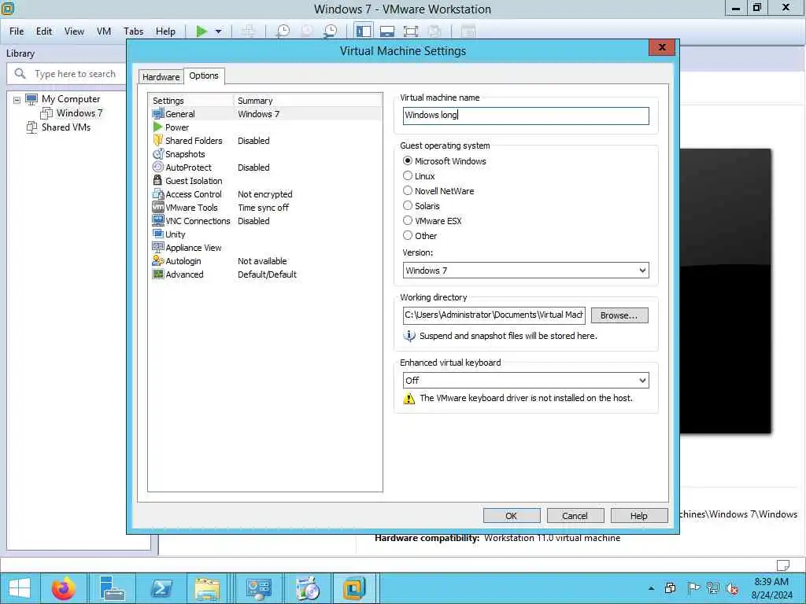Image resolution: width=806 pixels, height=604 pixels.
Task: Open the power options dropdown arrow in toolbar
Action: 219,31
